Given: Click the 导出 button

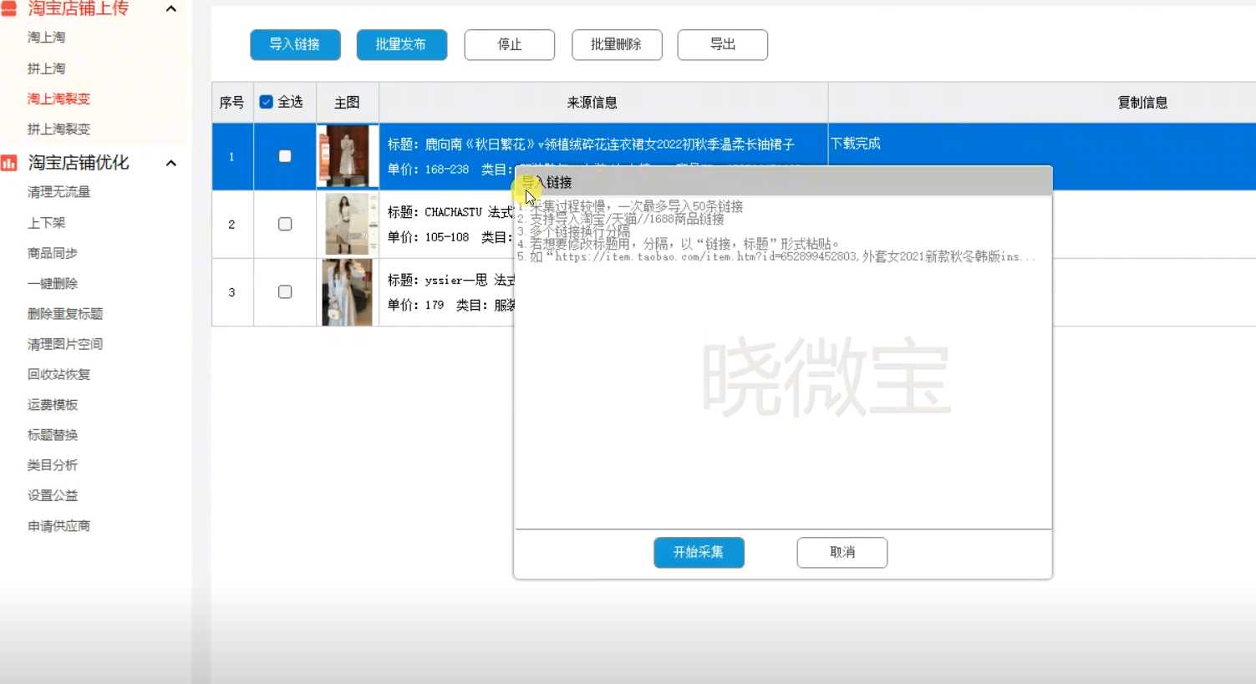Looking at the screenshot, I should pos(723,44).
